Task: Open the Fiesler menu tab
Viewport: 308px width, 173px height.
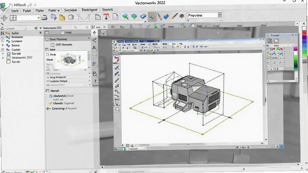Action: 54,10
